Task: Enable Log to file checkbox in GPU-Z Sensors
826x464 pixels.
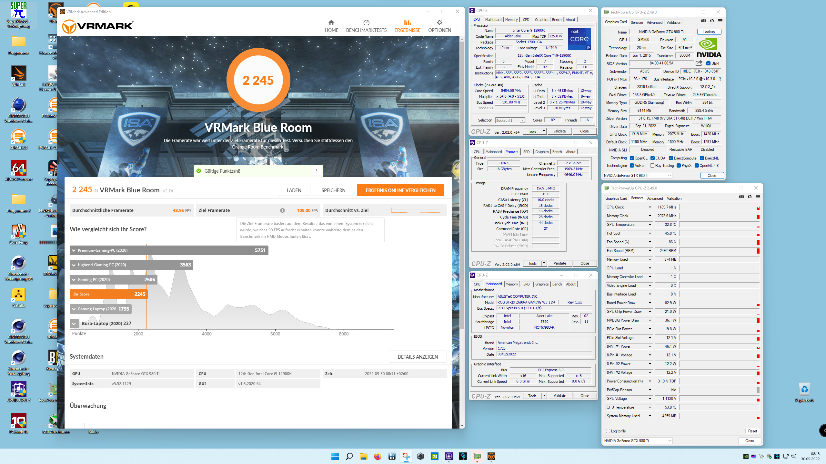Action: coord(608,431)
